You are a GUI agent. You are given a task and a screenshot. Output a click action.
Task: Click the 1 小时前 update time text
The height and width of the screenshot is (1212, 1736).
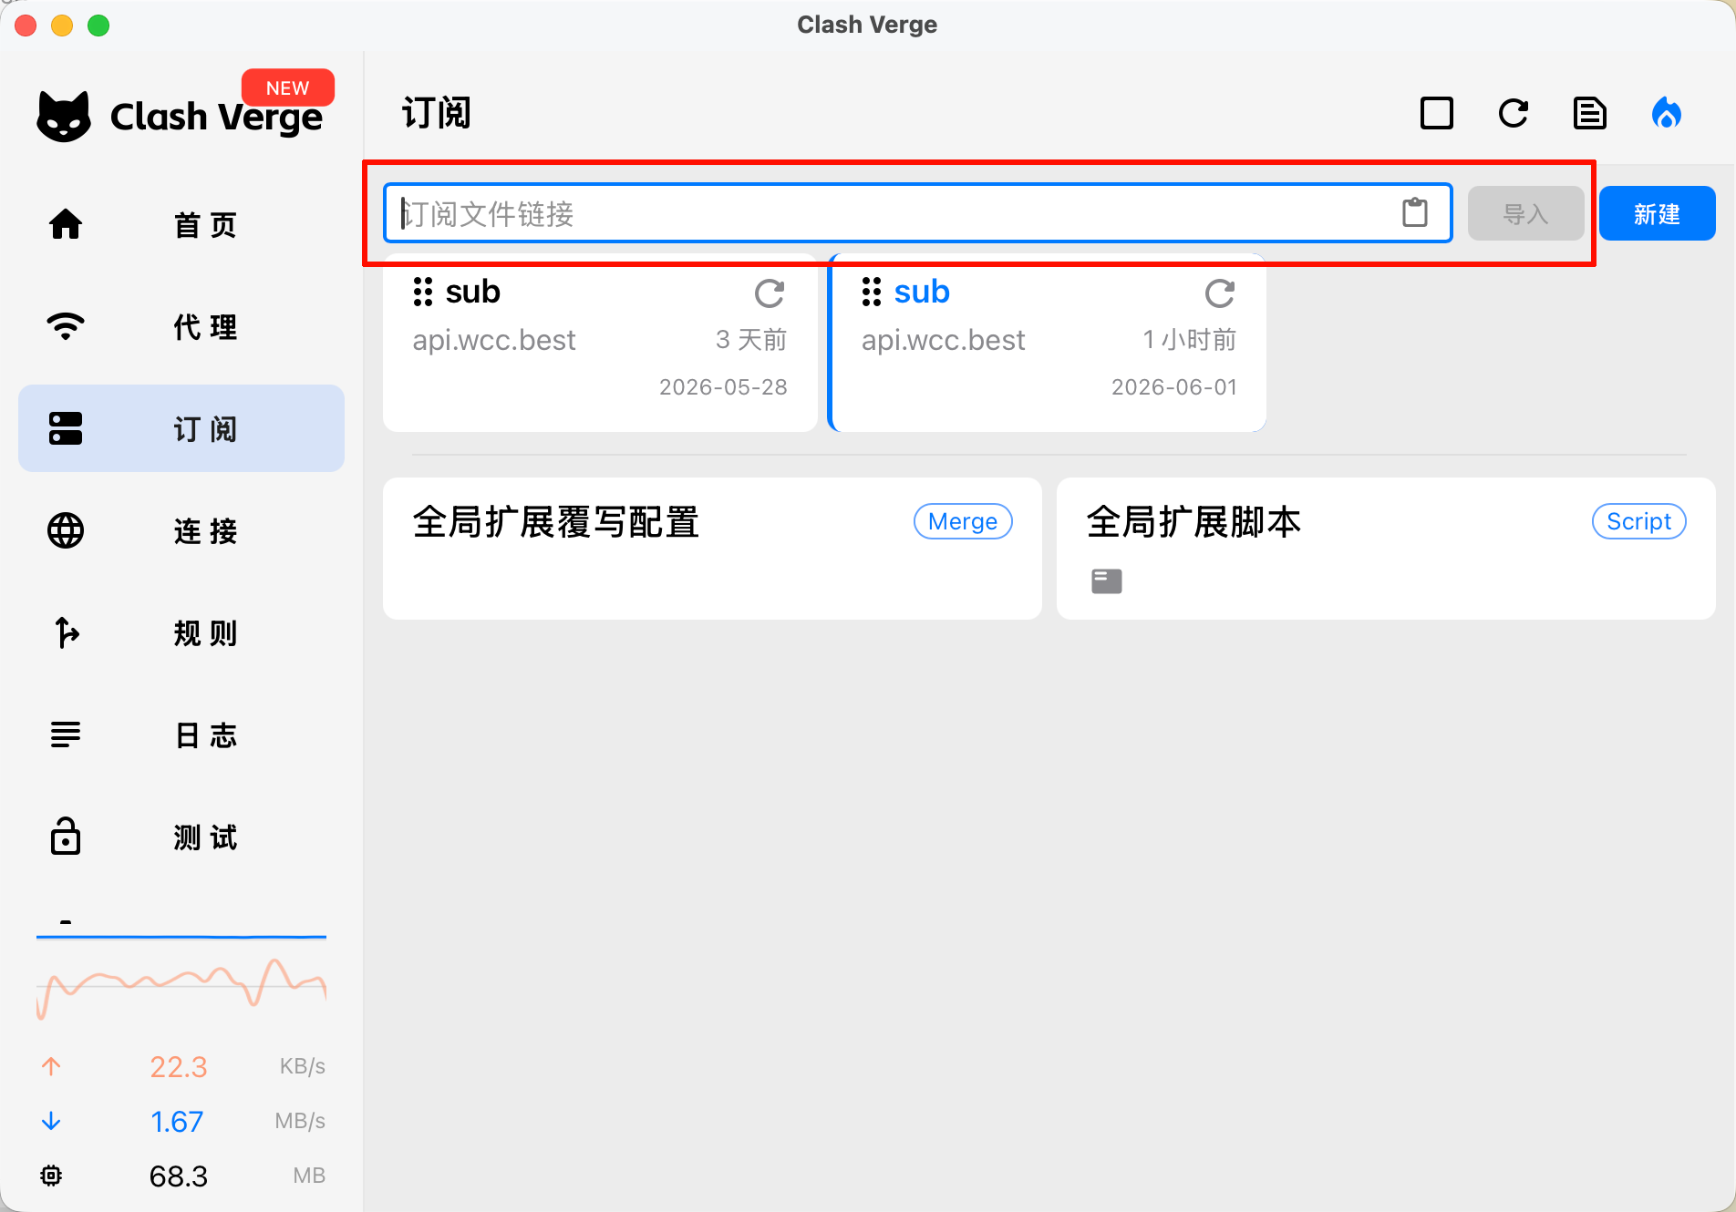(1190, 340)
